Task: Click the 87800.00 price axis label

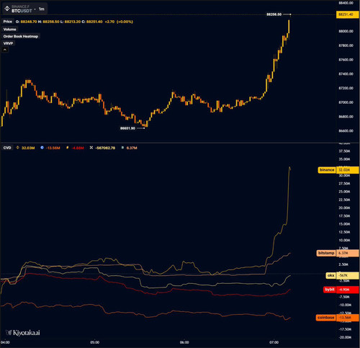Action: click(x=346, y=45)
